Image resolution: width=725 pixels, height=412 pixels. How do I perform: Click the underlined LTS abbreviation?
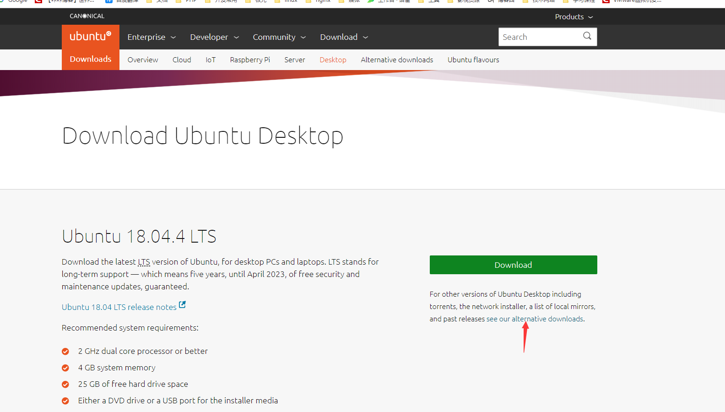click(x=144, y=262)
